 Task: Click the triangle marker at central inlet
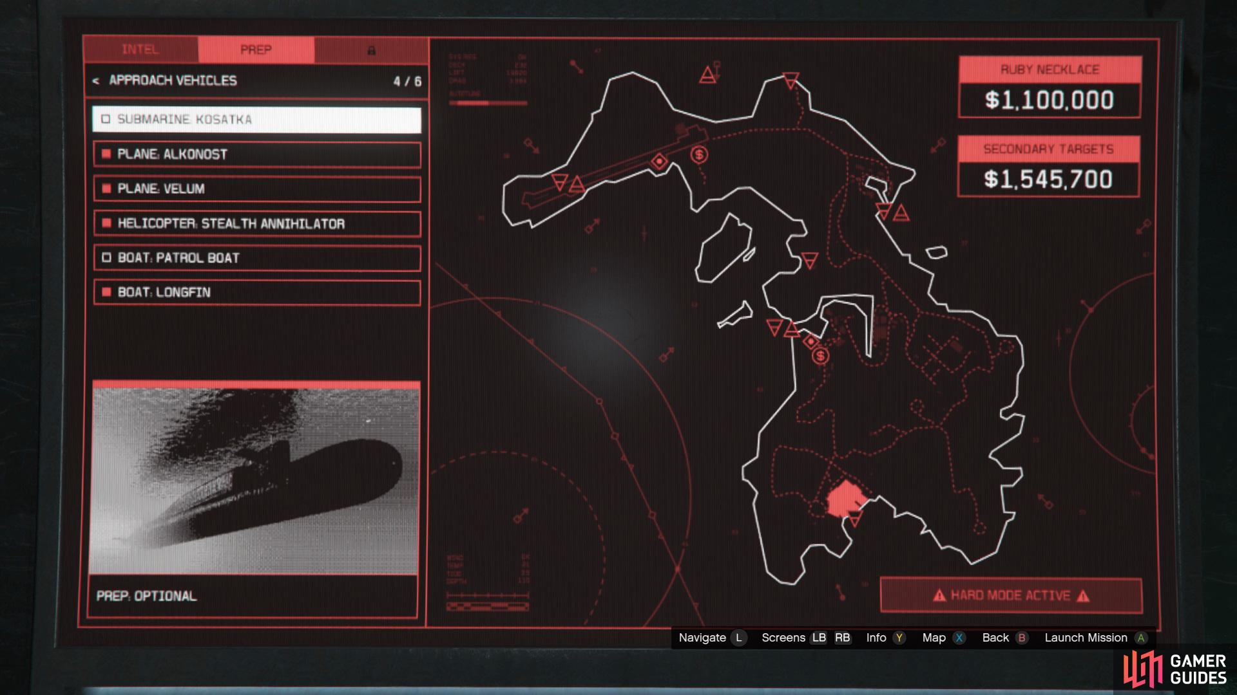point(809,260)
